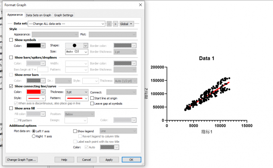273x168 pixels.
Task: Click the Cancel button
Action: pyautogui.click(x=87, y=160)
